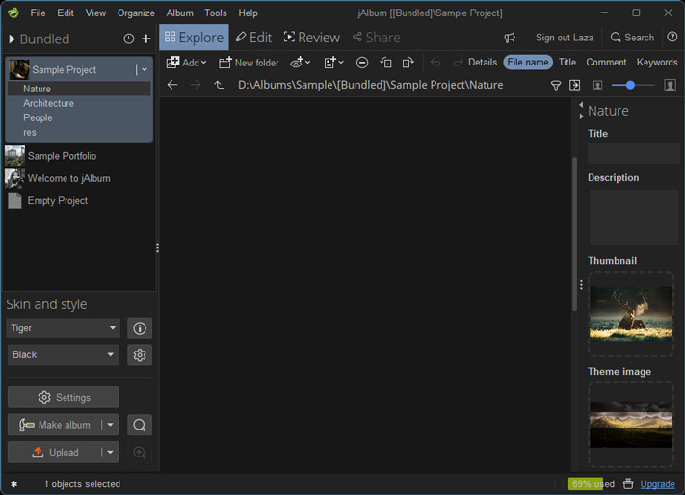
Task: Click the Settings button
Action: (63, 397)
